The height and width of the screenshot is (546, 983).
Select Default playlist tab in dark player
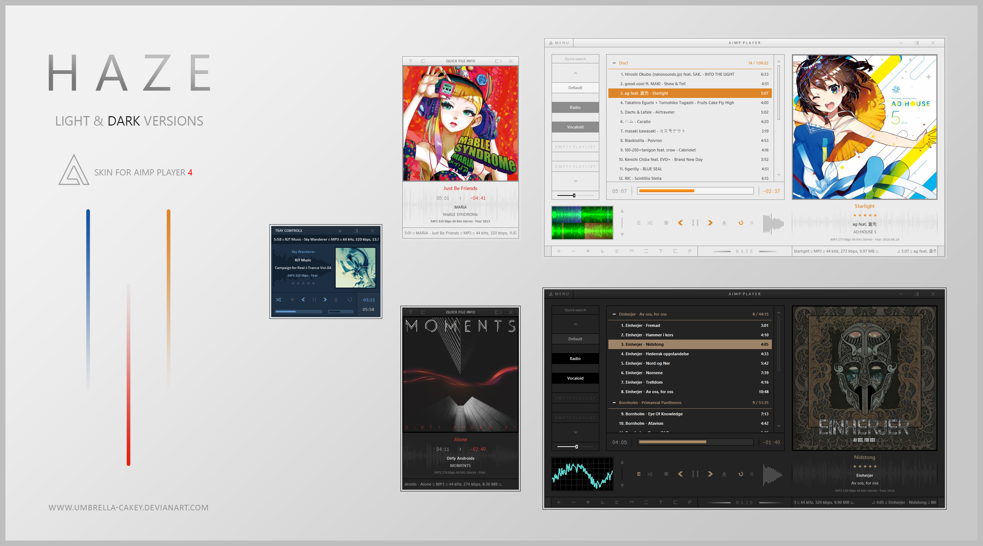(x=575, y=339)
